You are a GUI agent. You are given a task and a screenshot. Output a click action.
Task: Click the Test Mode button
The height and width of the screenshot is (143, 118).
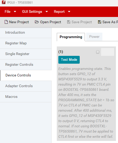(69, 60)
